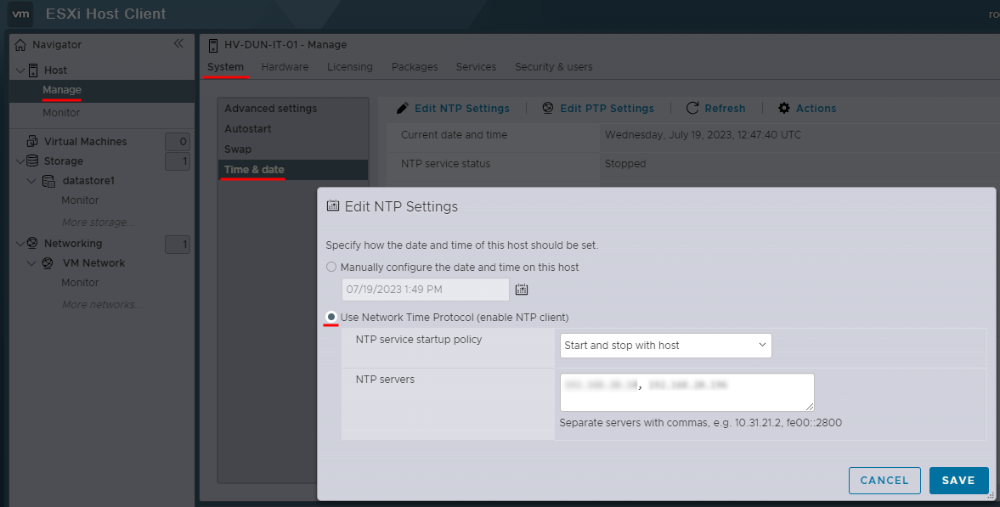The height and width of the screenshot is (507, 1000).
Task: Open Advanced settings in System menu
Action: [293, 109]
